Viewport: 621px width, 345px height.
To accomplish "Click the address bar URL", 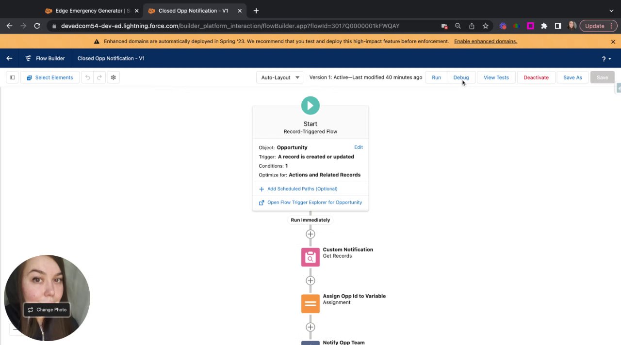I will [230, 26].
